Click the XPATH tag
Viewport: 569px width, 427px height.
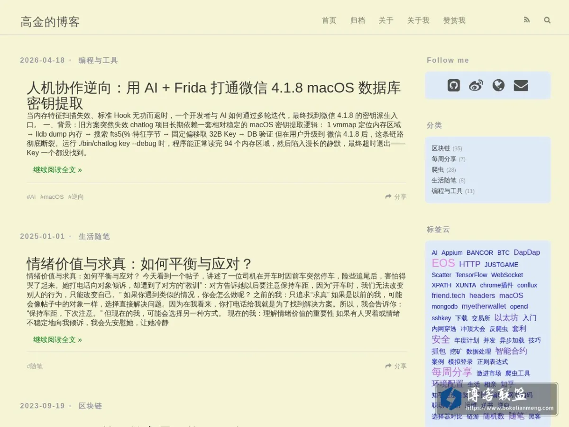(441, 285)
